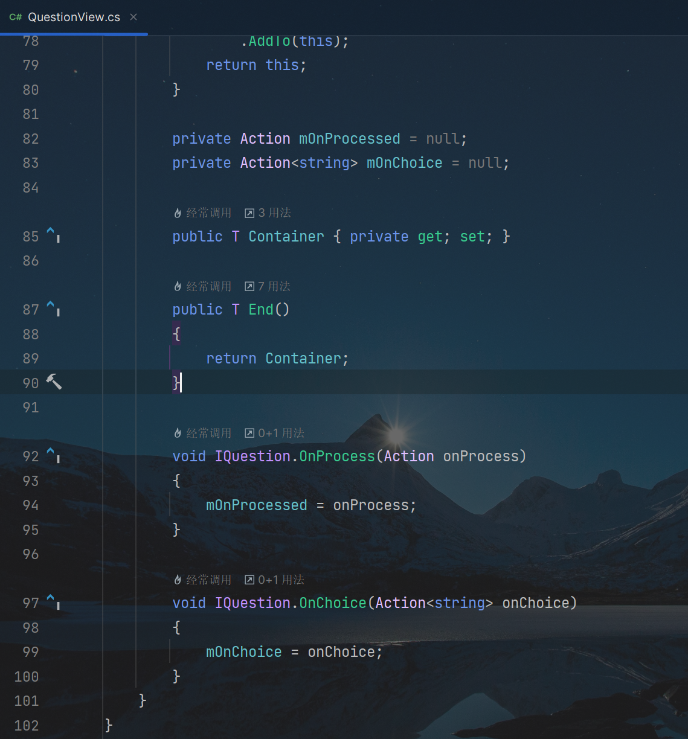Click the OnChoice method name on line 97

coord(333,603)
